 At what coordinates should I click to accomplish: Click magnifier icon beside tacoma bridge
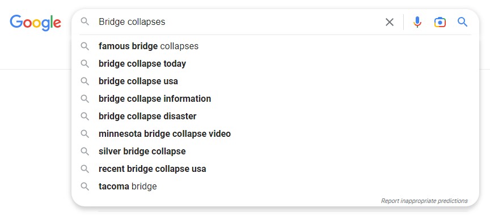(x=85, y=187)
